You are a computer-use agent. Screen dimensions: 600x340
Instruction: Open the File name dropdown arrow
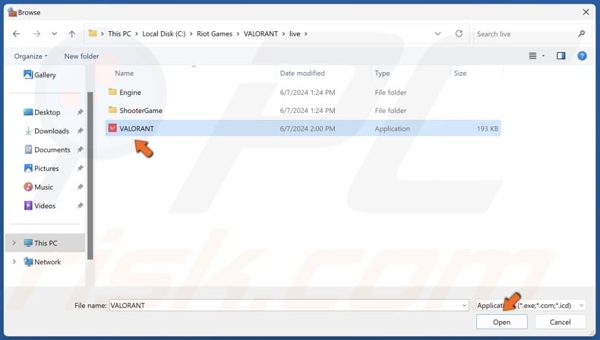[x=464, y=305]
